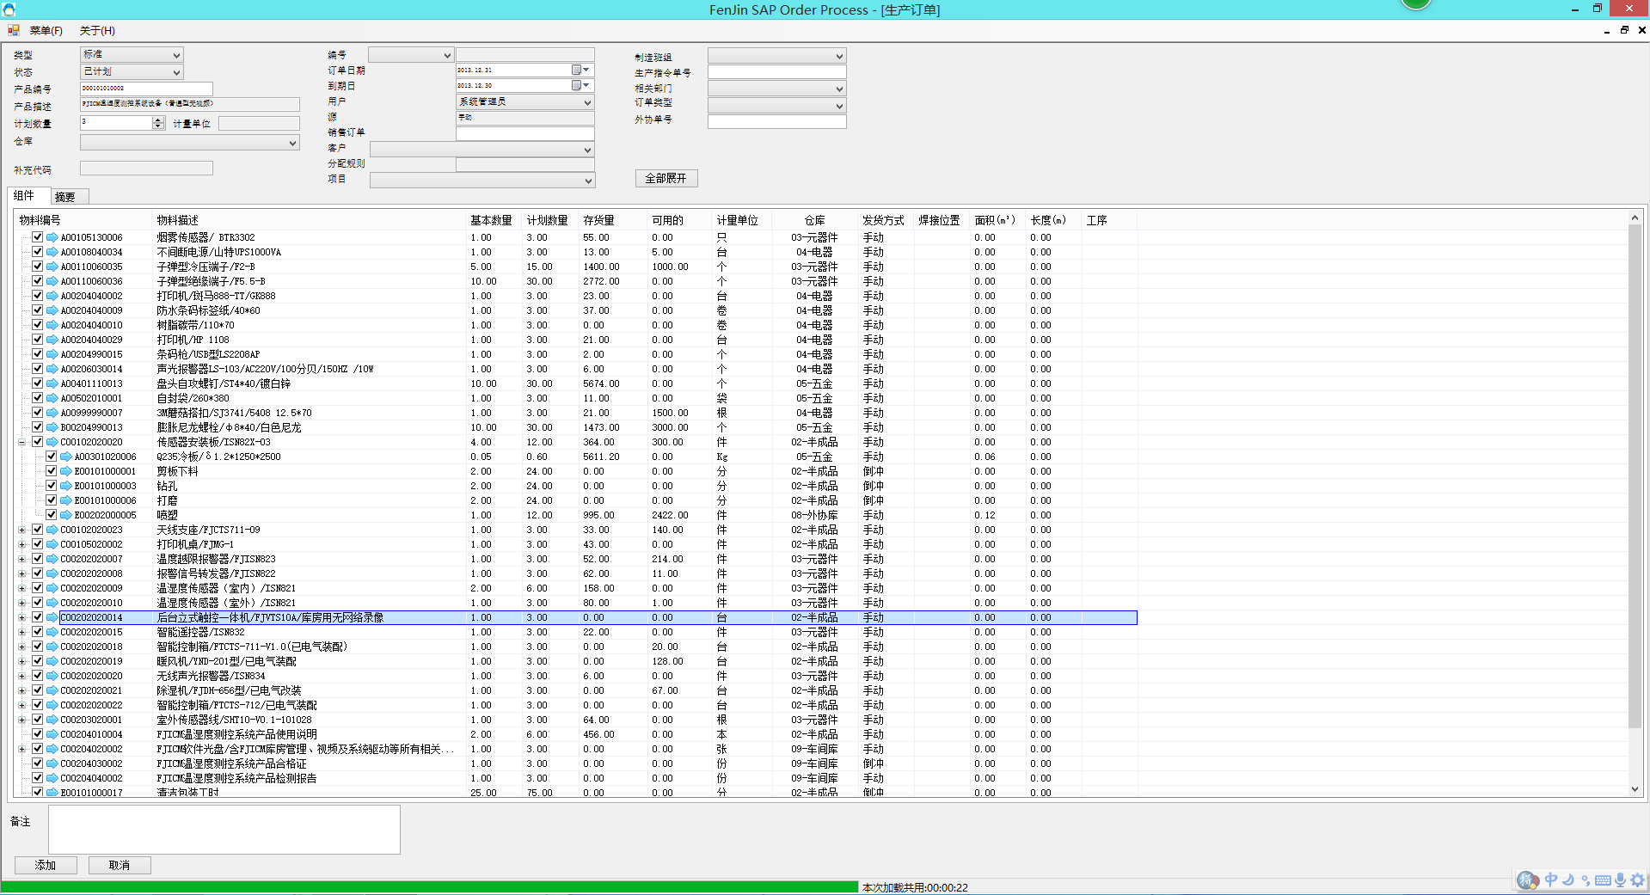This screenshot has width=1650, height=895.
Task: Click the green loading progress bar
Action: click(x=430, y=886)
